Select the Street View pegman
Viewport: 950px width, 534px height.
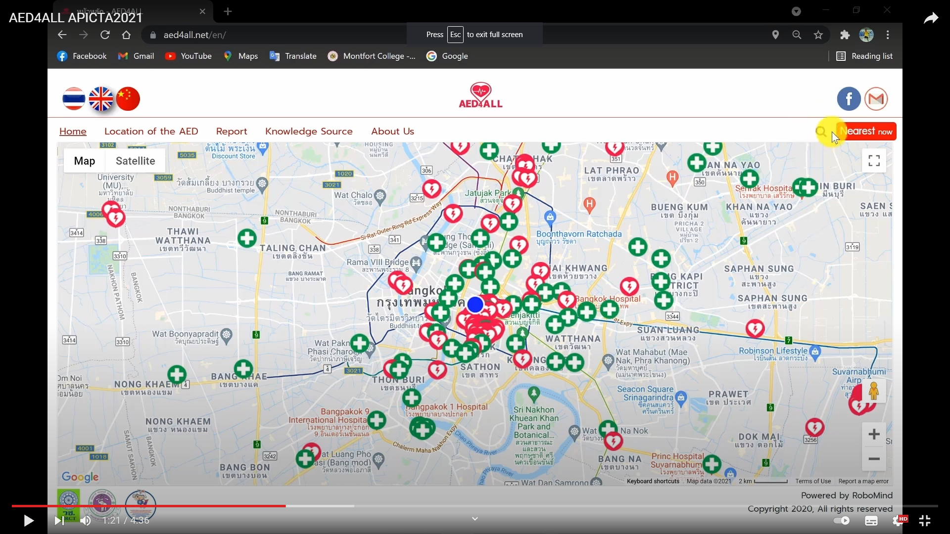874,391
